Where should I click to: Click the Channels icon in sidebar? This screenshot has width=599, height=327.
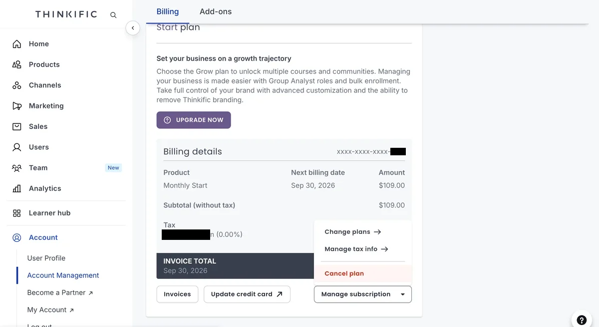point(17,85)
